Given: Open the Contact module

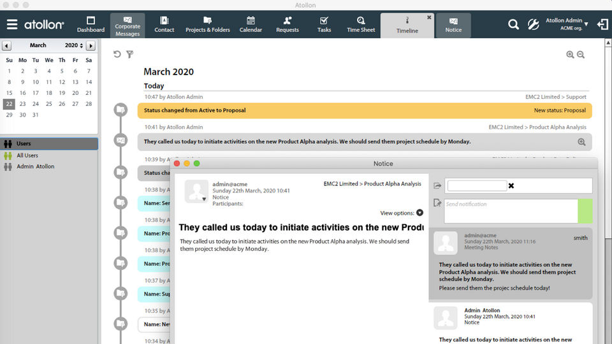Looking at the screenshot, I should 164,25.
